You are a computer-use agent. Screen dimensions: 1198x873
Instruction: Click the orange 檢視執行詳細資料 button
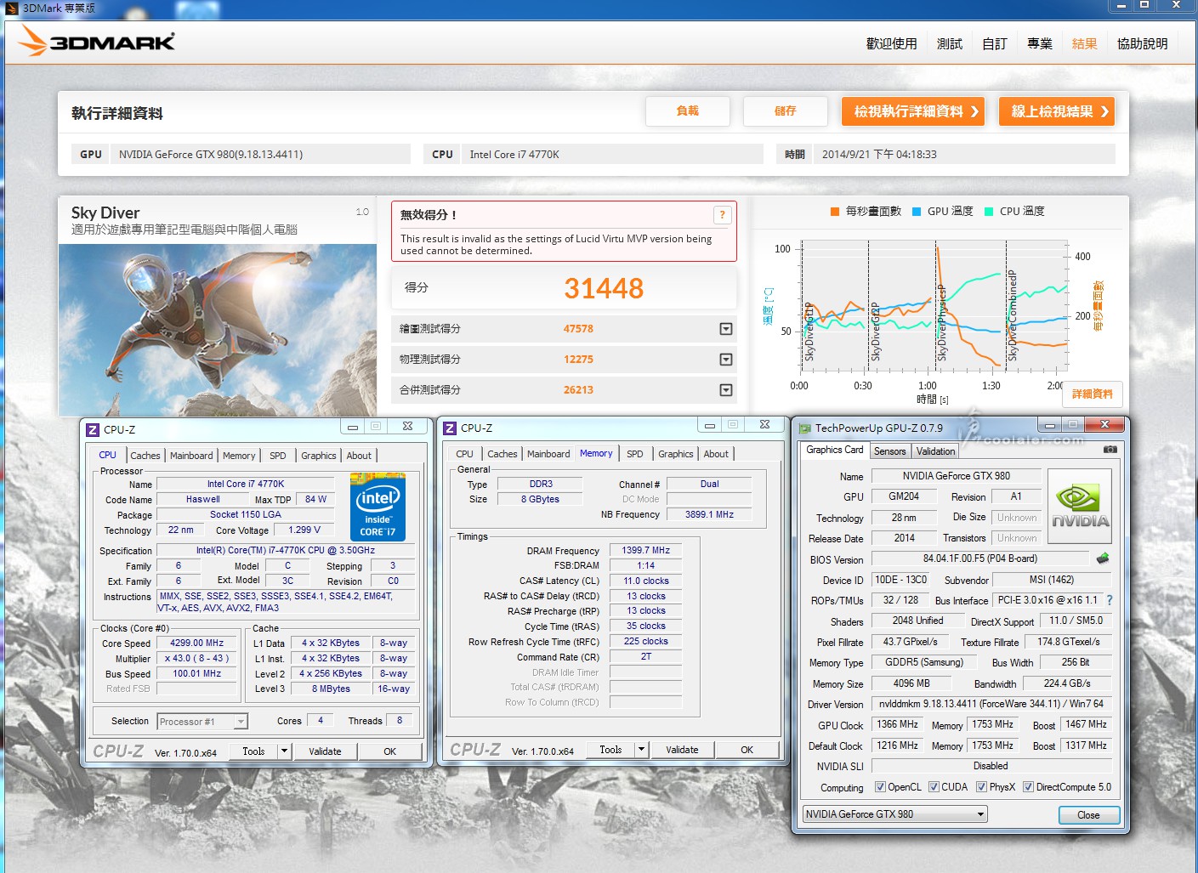pyautogui.click(x=913, y=111)
